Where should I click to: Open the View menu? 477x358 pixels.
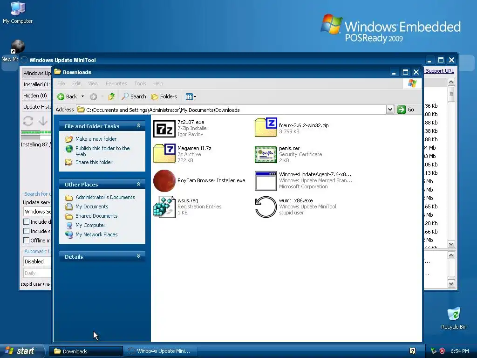[93, 83]
